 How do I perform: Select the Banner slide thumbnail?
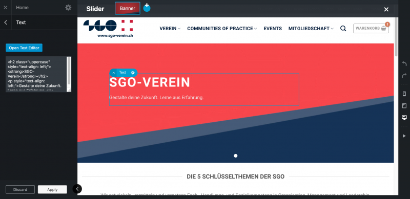point(128,8)
